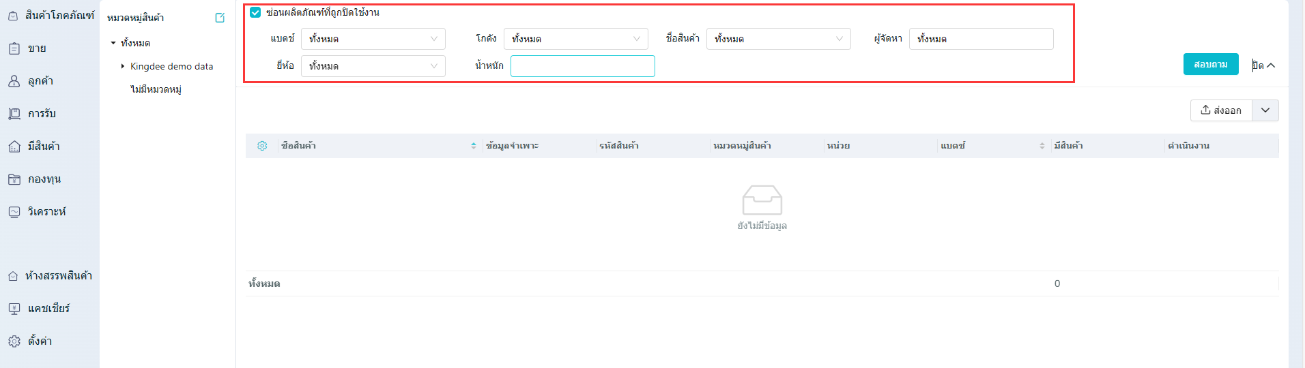Screen dimensions: 1305x368
Task: Select ไม่มีหมวดหมู่ in category tree
Action: [x=156, y=89]
